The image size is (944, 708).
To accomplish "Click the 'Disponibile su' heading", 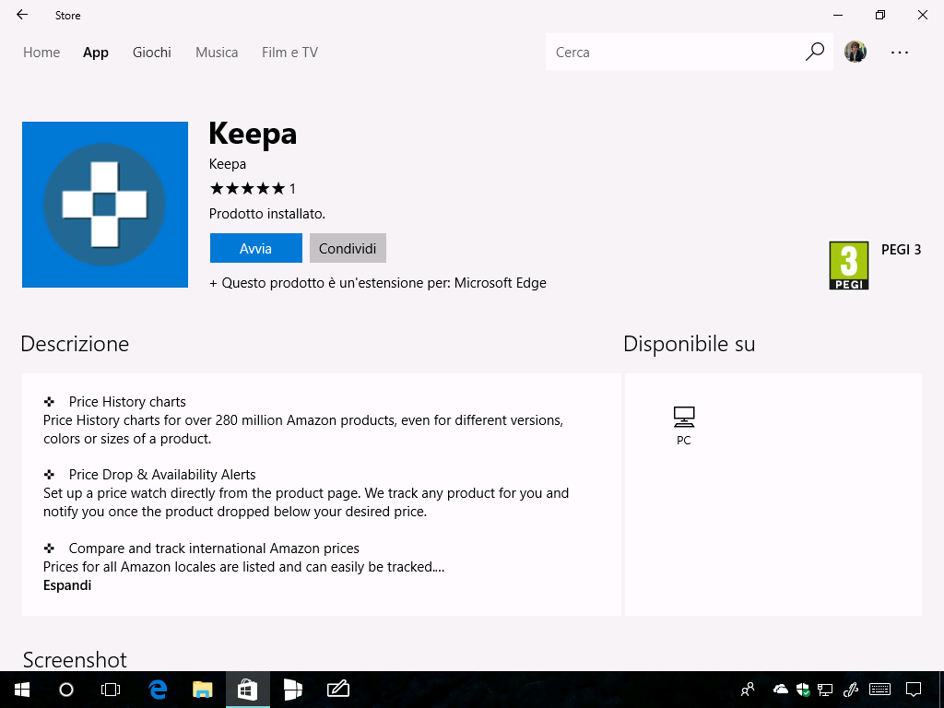I will pos(690,344).
